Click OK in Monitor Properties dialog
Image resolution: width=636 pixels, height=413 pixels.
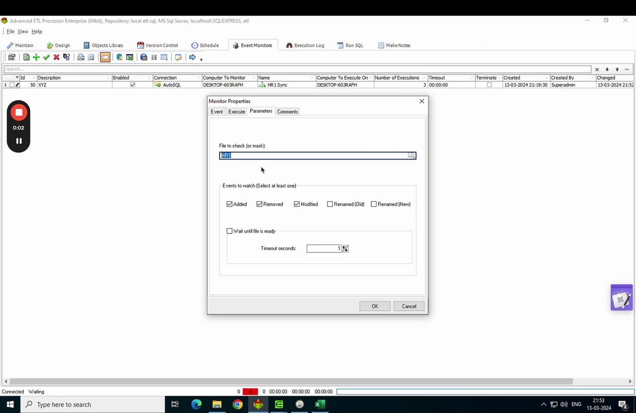(375, 306)
